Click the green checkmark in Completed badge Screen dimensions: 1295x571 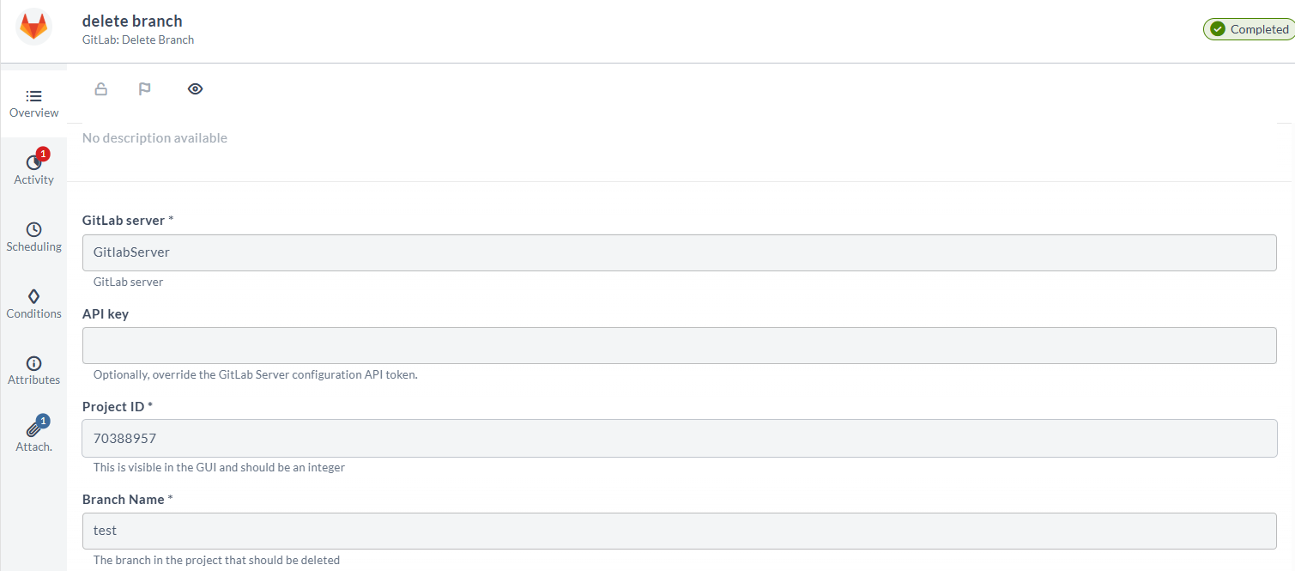click(1217, 29)
